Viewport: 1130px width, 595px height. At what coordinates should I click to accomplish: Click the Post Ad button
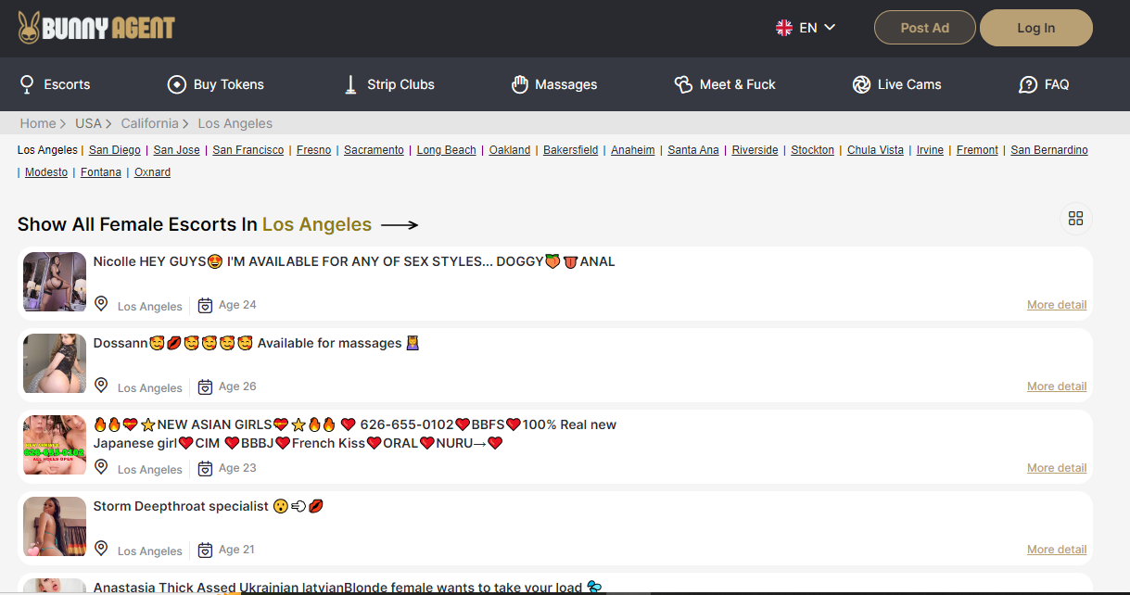click(x=925, y=28)
